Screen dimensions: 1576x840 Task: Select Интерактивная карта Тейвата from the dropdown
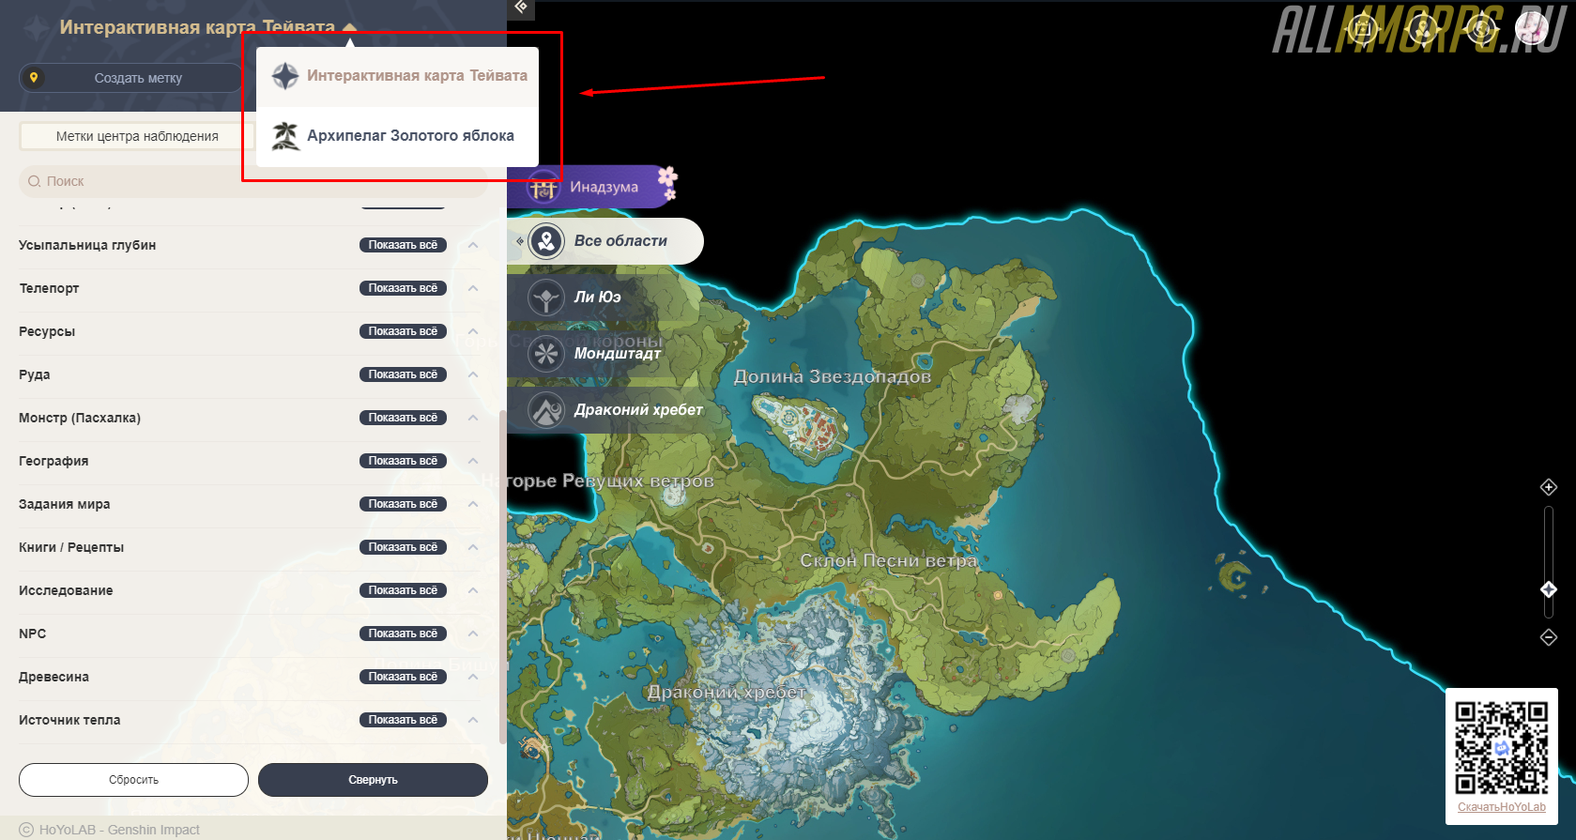click(397, 75)
